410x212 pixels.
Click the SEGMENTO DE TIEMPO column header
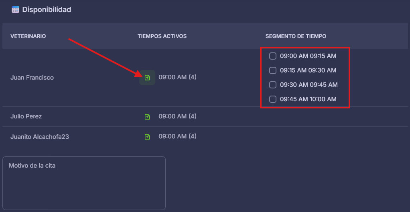coord(296,36)
